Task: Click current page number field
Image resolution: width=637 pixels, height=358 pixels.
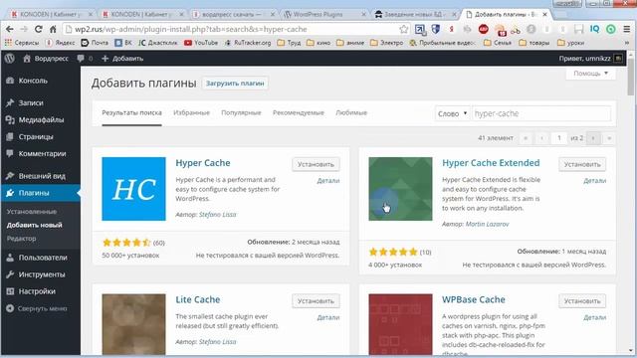Action: (x=559, y=138)
